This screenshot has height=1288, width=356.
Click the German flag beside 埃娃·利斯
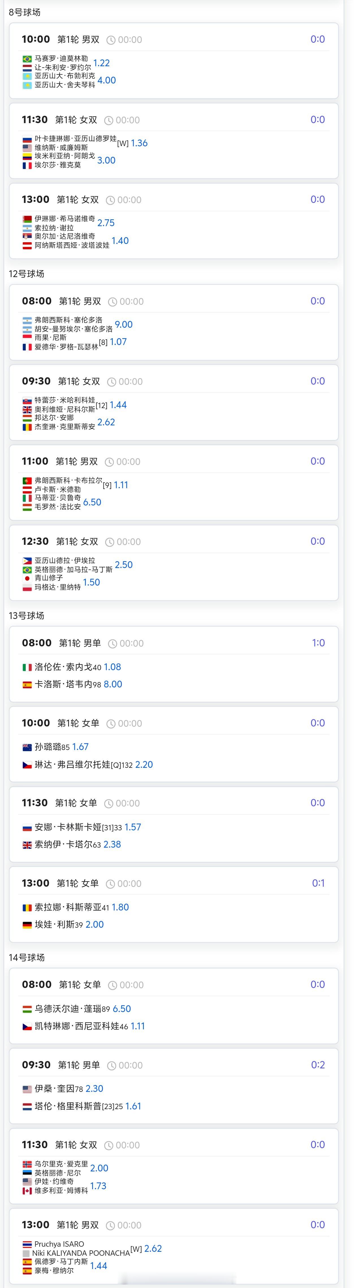27,925
